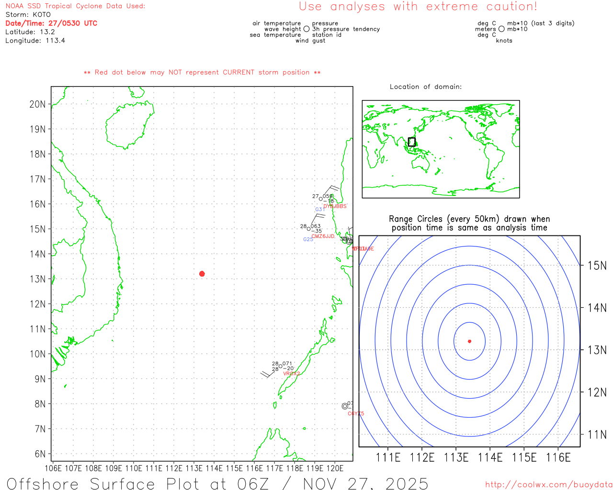613x490 pixels.
Task: Click the 'Storm: KOTO' text
Action: pyautogui.click(x=28, y=14)
